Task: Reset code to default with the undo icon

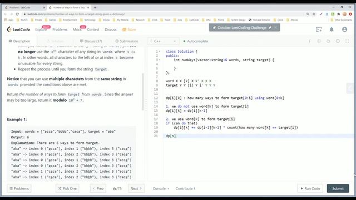Action: click(328, 41)
